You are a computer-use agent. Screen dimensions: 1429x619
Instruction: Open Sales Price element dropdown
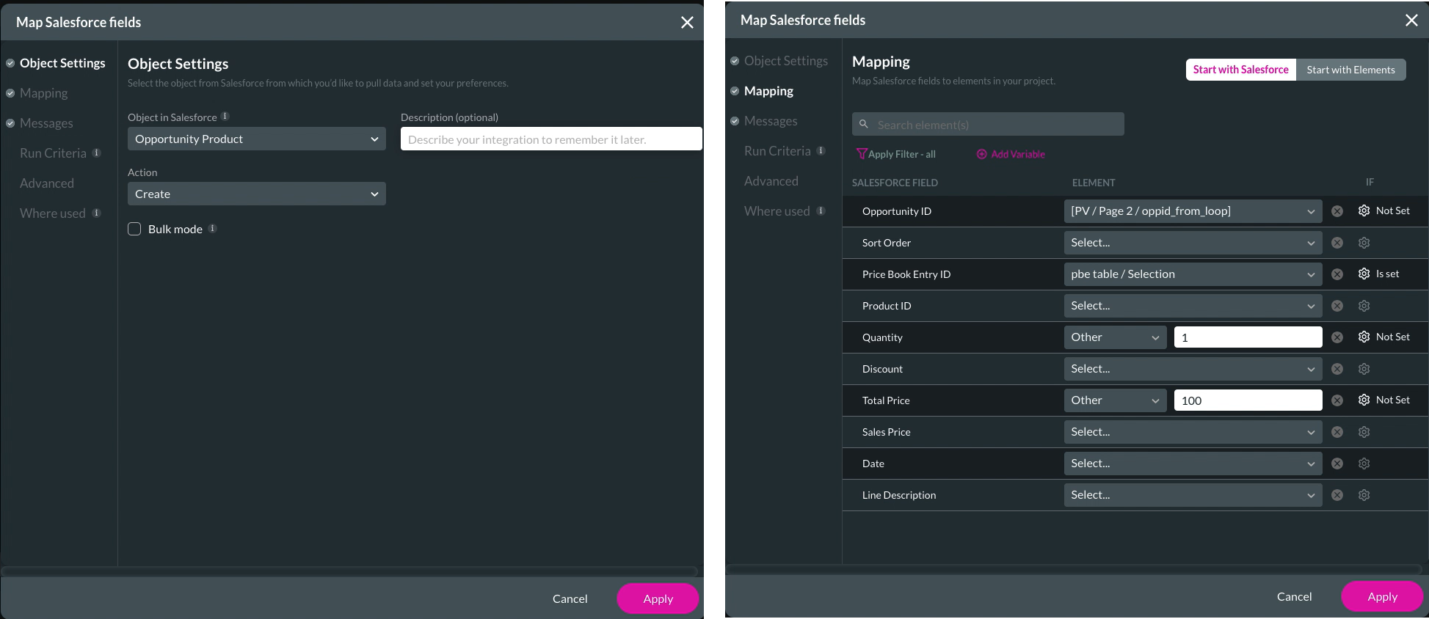tap(1193, 432)
